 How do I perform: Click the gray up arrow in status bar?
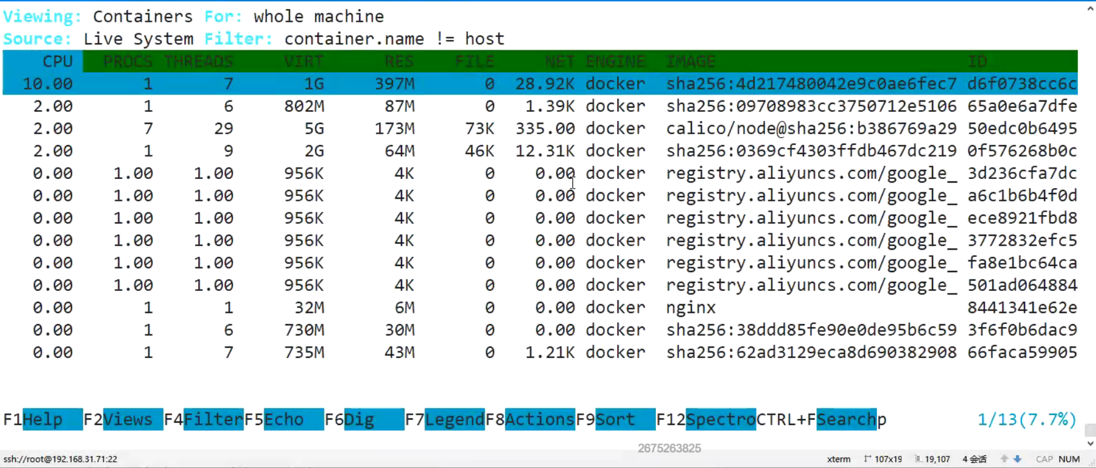[1005, 459]
